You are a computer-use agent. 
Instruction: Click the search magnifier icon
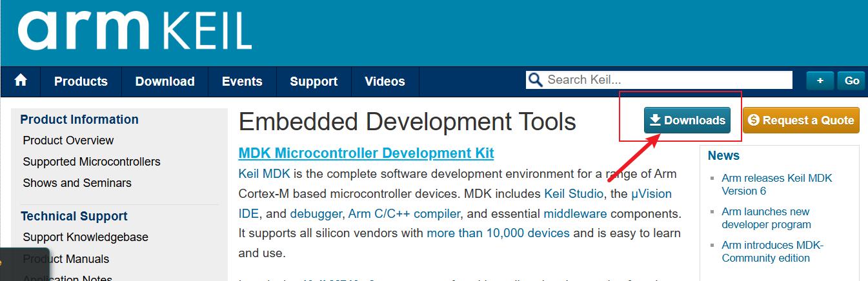[535, 80]
